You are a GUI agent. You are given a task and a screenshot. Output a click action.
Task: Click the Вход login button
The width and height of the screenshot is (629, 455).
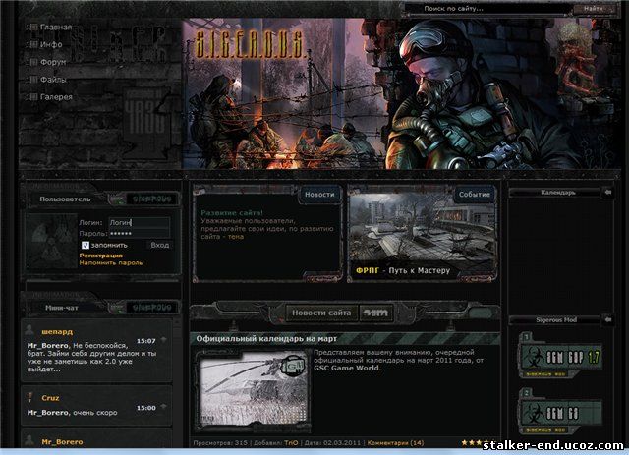(159, 245)
